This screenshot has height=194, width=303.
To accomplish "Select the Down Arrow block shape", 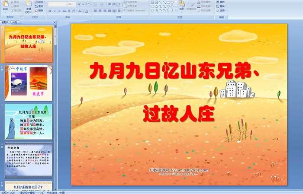I will pyautogui.click(x=172, y=6).
